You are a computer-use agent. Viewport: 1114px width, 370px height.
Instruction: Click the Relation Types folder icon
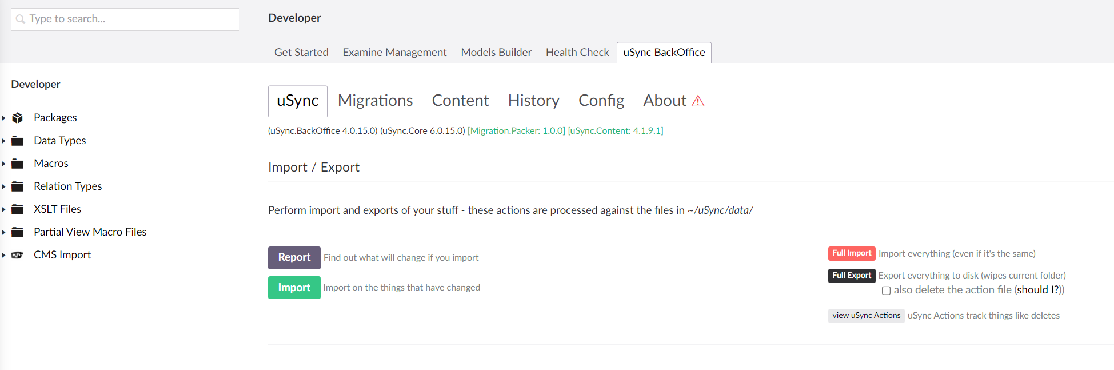click(18, 186)
